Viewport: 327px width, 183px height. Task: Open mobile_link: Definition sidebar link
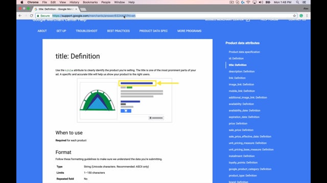(x=242, y=91)
